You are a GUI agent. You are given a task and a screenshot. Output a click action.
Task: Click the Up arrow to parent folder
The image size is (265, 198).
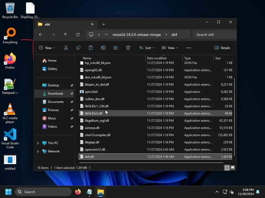(x=65, y=35)
